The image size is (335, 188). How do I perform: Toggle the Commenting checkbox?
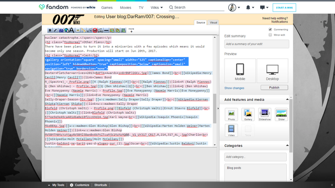(270, 29)
